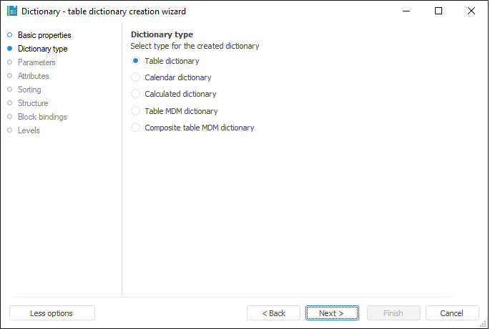
Task: Choose the Calendar dictionary option
Action: [x=136, y=77]
